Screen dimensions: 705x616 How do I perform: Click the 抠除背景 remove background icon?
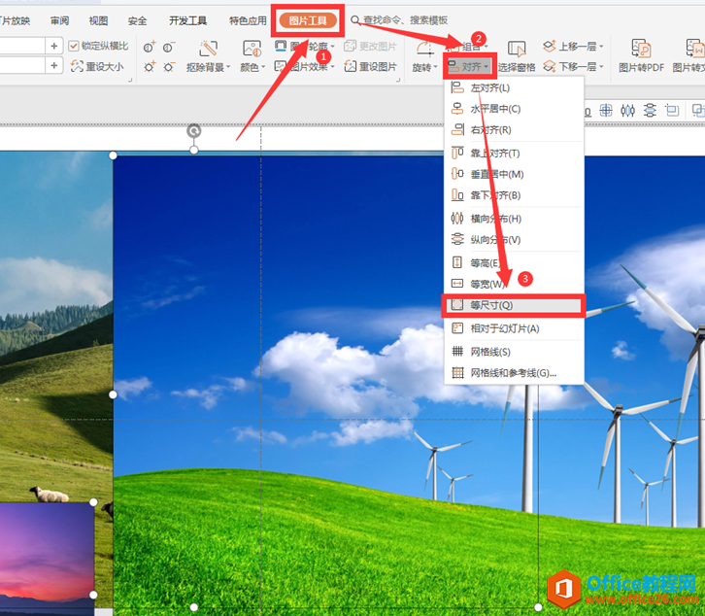208,49
